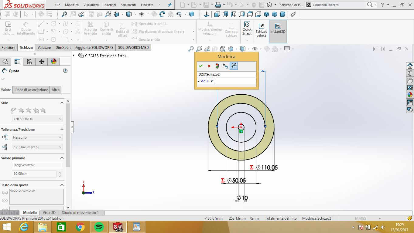Open the Design Library task pane icon
This screenshot has width=414, height=233.
coord(410,73)
